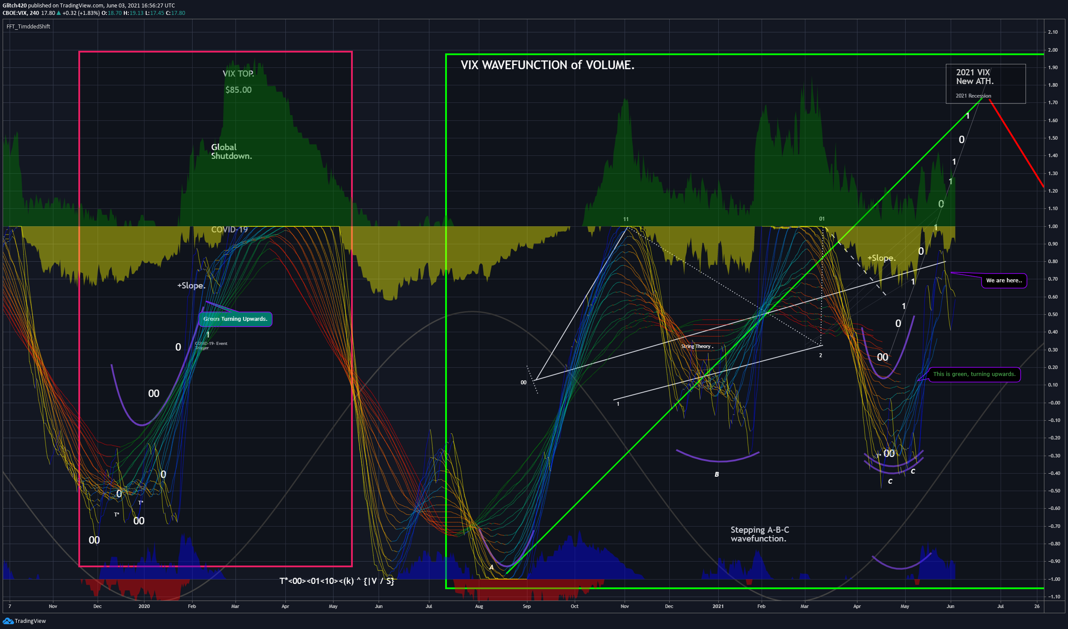Viewport: 1068px width, 629px height.
Task: Click the +0.32 (+1.83%) change value
Action: [81, 13]
